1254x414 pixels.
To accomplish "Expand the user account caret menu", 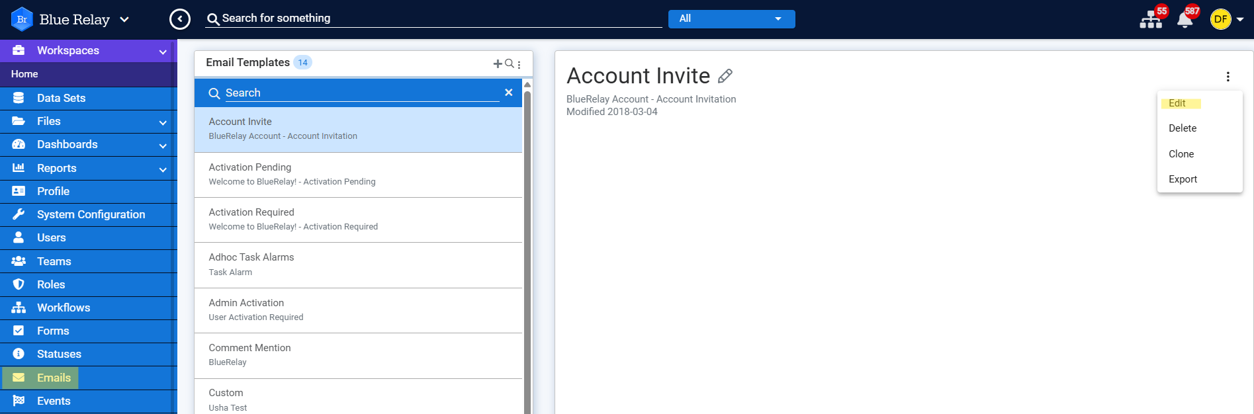I will (x=1240, y=19).
